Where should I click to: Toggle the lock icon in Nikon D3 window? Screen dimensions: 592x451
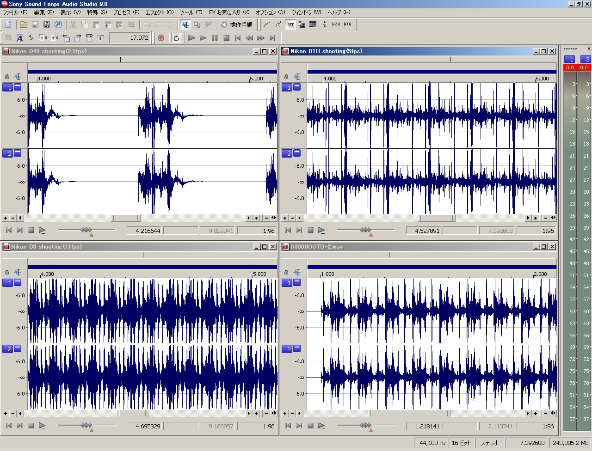(x=7, y=272)
